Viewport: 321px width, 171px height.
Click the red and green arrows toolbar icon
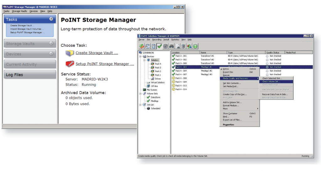pos(189,46)
